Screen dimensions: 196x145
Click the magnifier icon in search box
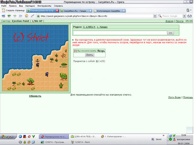point(160,16)
